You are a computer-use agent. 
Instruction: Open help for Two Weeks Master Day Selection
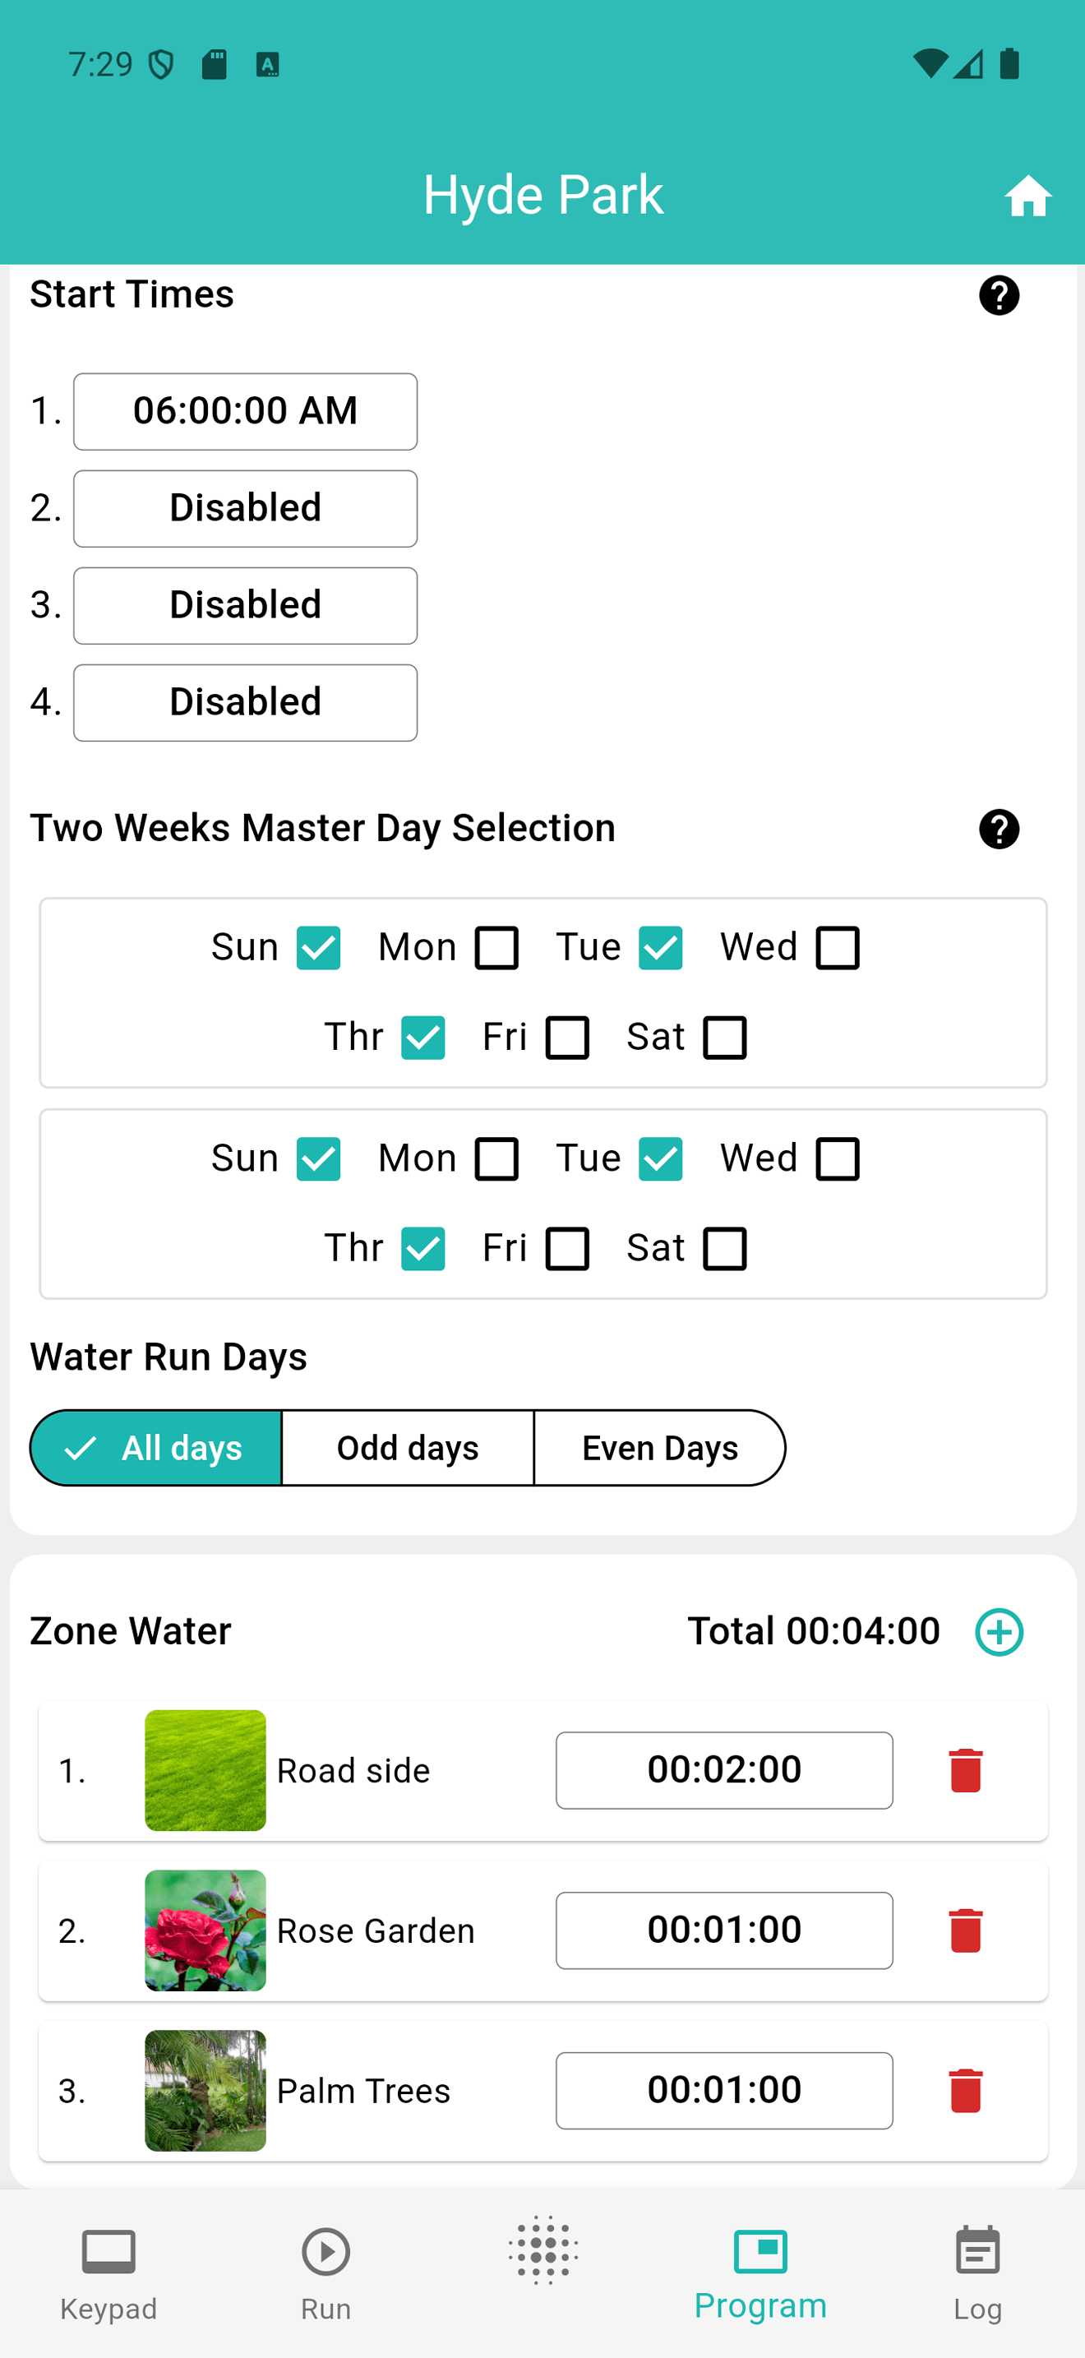click(999, 830)
